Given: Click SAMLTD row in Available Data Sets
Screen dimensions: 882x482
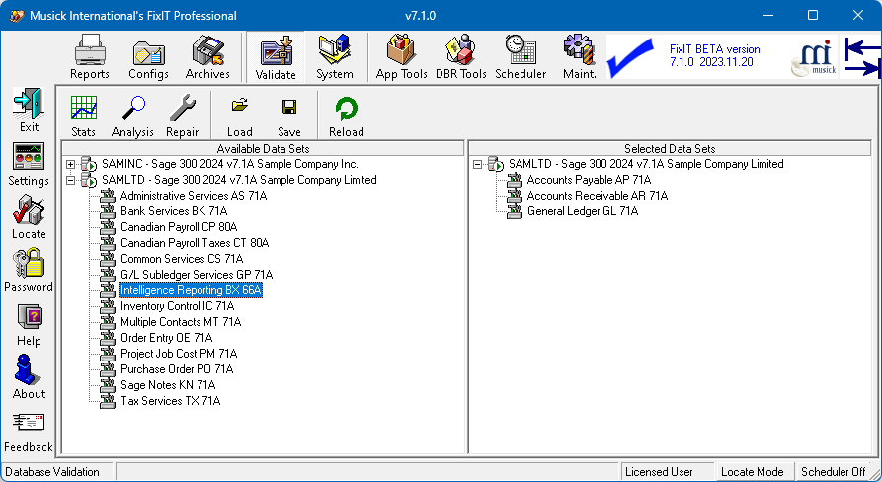Looking at the screenshot, I should click(x=239, y=180).
